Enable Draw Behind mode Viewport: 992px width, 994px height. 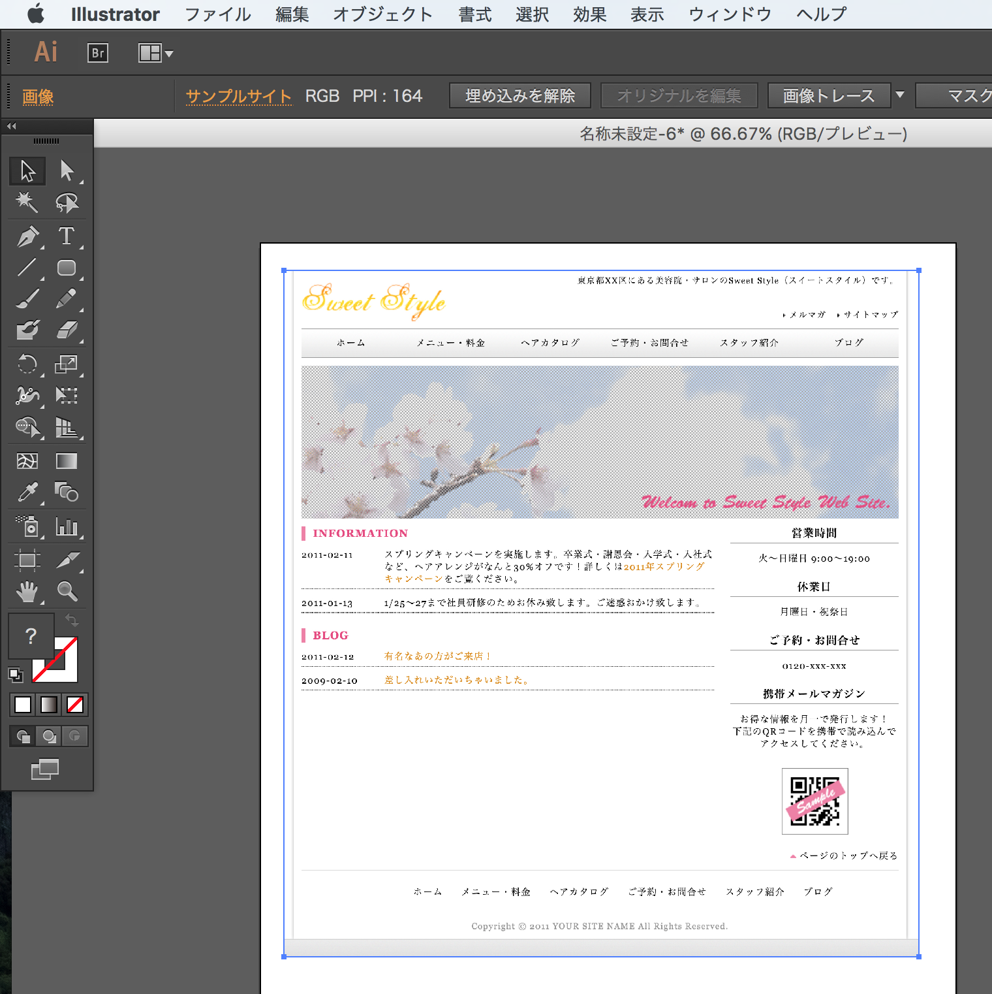click(49, 736)
